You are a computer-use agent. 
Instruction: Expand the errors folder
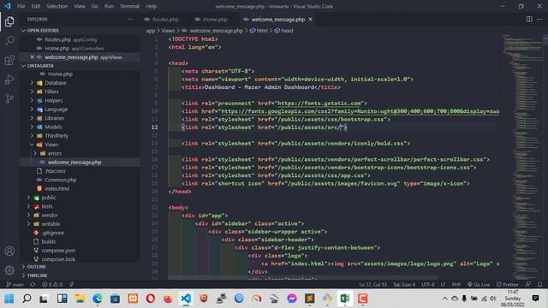point(55,153)
